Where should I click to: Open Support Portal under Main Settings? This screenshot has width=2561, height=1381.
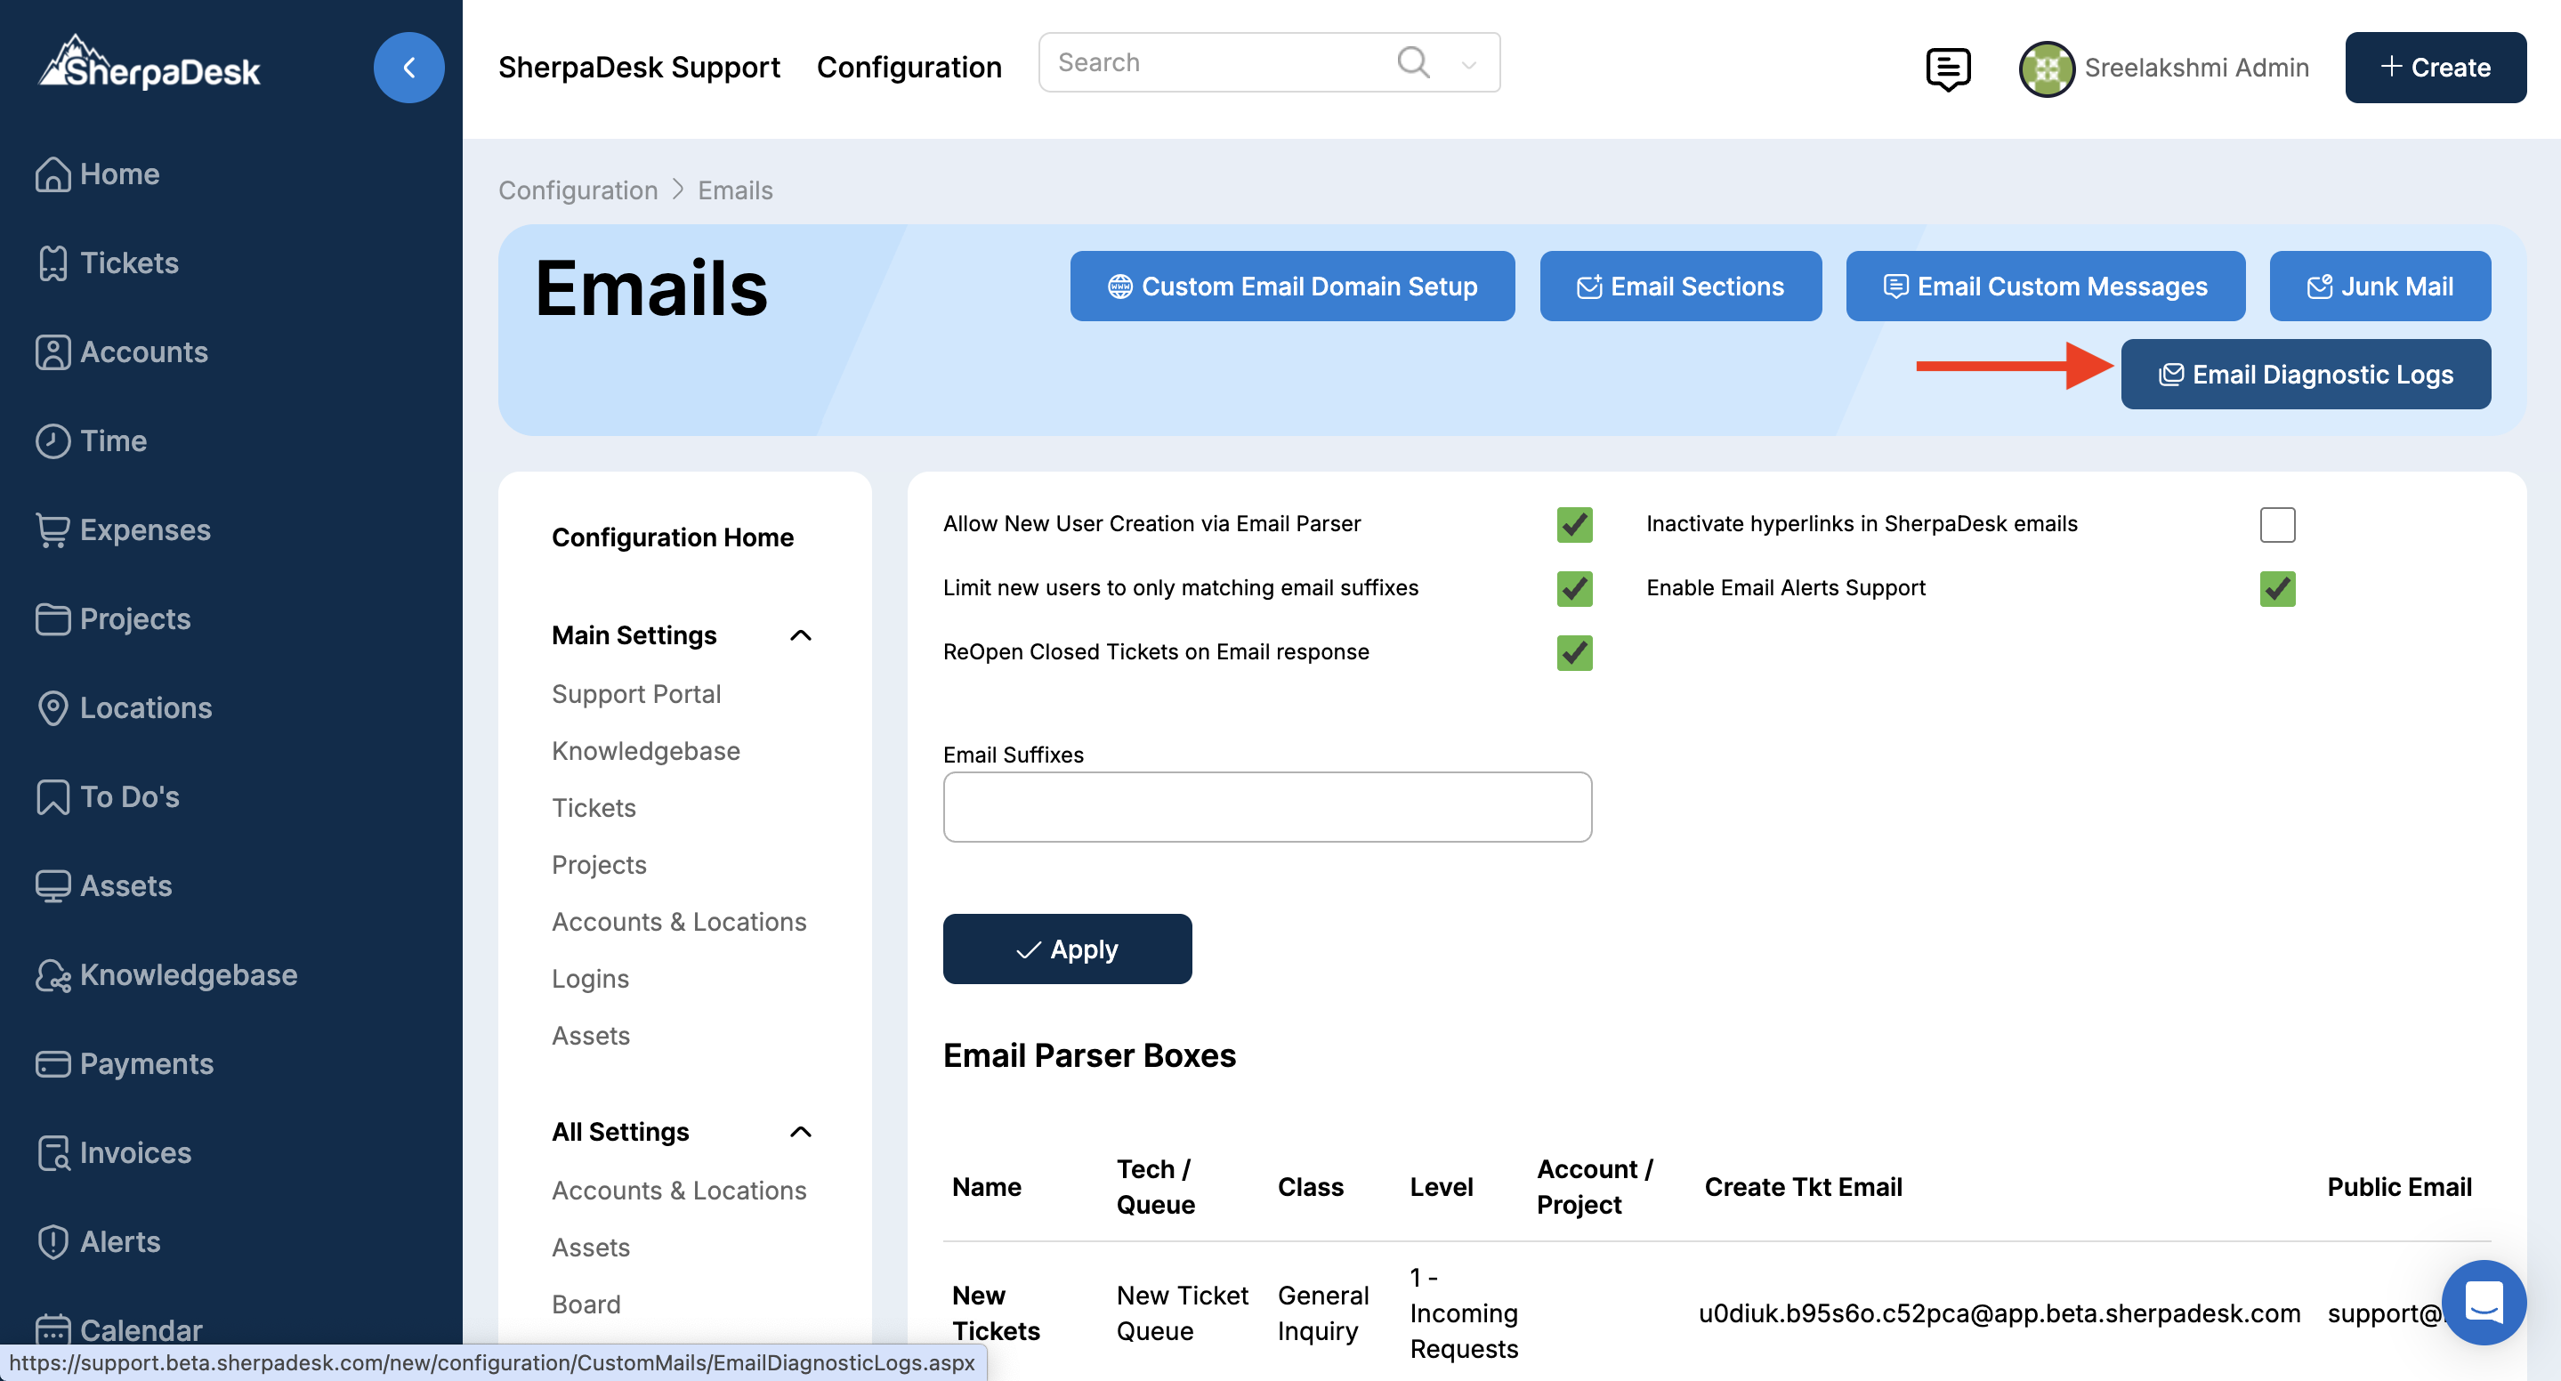pyautogui.click(x=636, y=694)
